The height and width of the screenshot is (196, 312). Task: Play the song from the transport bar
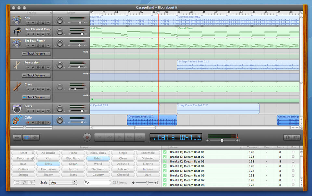(x=119, y=137)
